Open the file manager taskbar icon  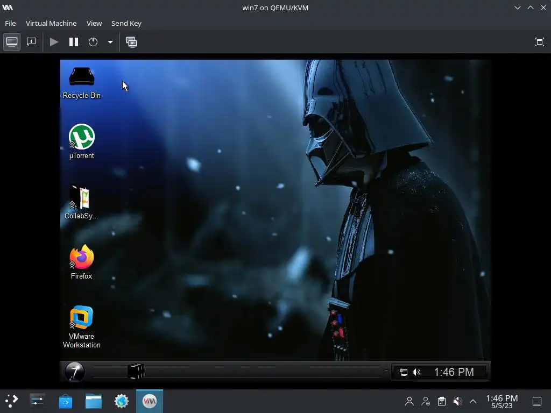pyautogui.click(x=94, y=401)
